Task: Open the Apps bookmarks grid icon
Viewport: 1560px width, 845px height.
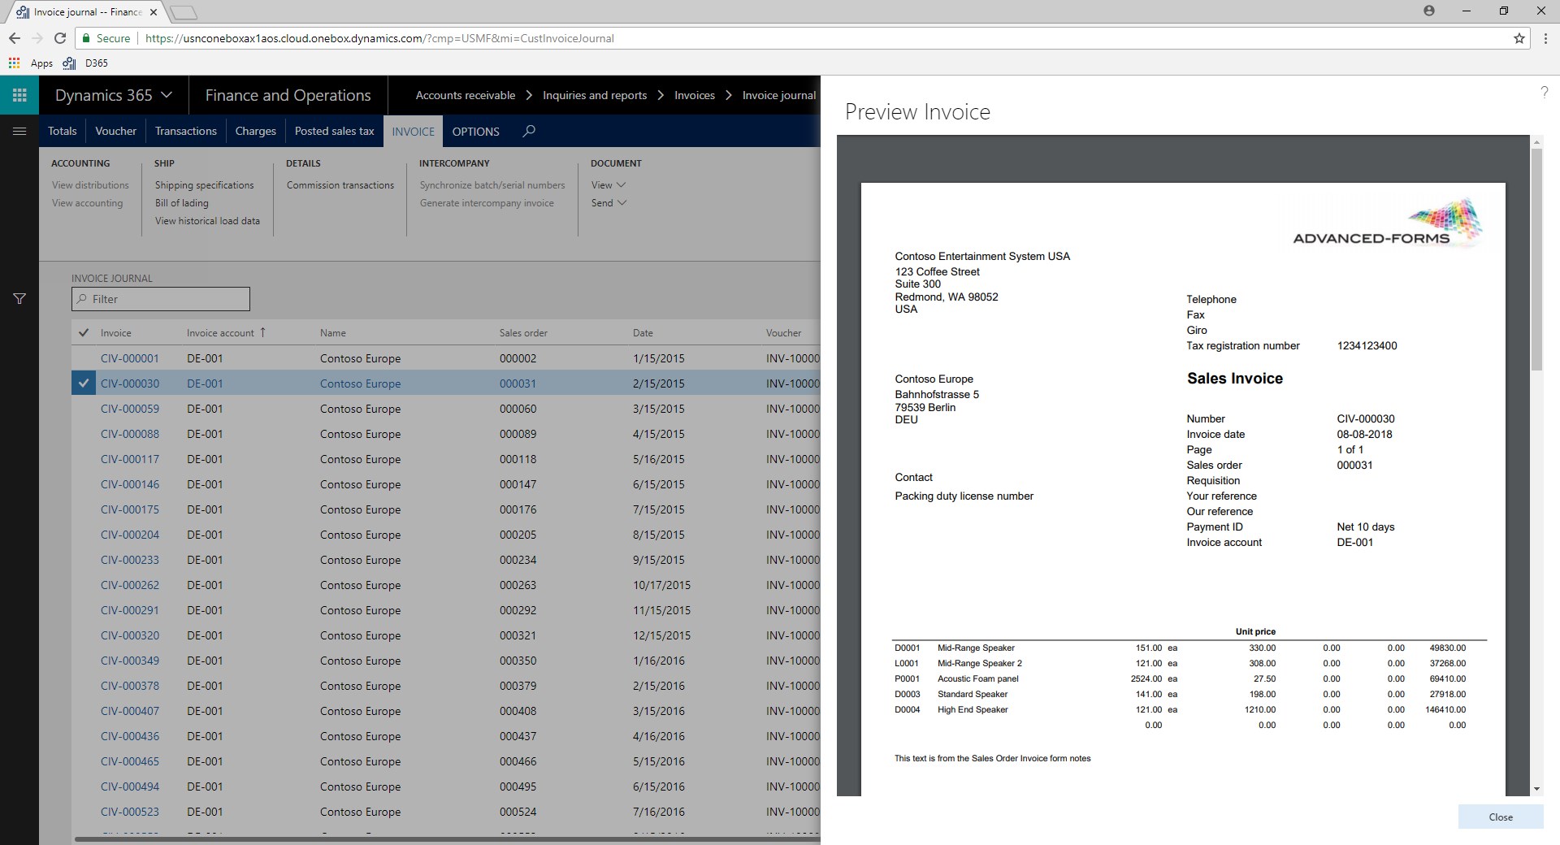Action: (x=14, y=63)
